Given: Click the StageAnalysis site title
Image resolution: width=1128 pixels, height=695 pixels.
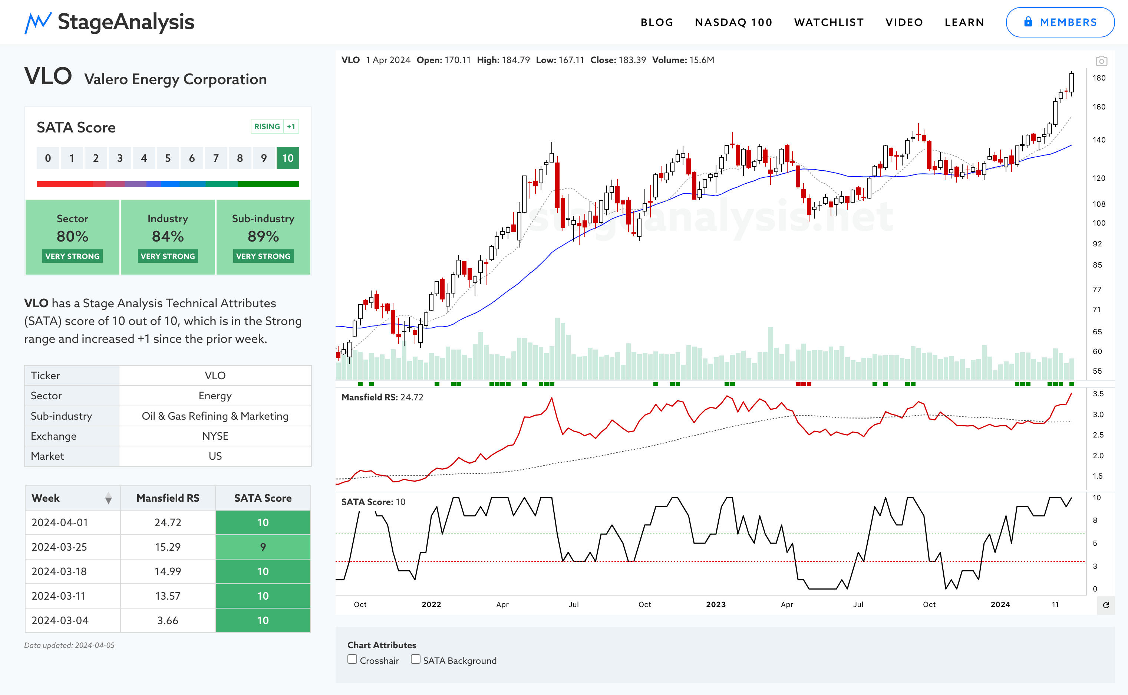Looking at the screenshot, I should 126,22.
